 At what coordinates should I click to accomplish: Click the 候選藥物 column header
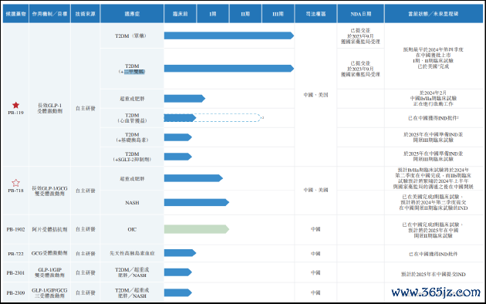(x=15, y=14)
